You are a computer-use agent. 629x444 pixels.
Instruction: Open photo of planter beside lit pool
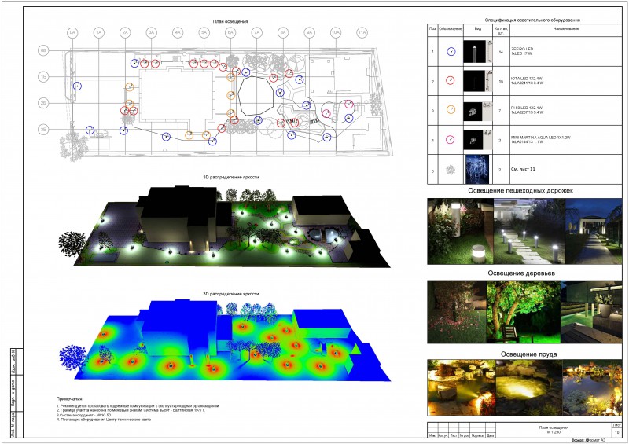[591, 312]
